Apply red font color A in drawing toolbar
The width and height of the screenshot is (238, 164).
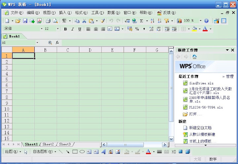click(x=148, y=151)
